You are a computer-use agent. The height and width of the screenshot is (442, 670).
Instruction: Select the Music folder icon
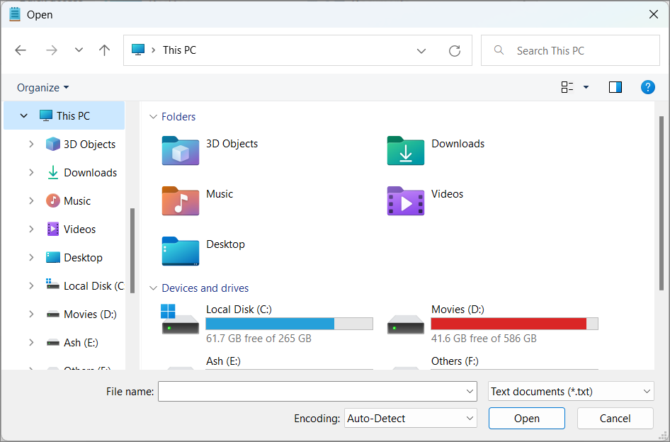(181, 201)
